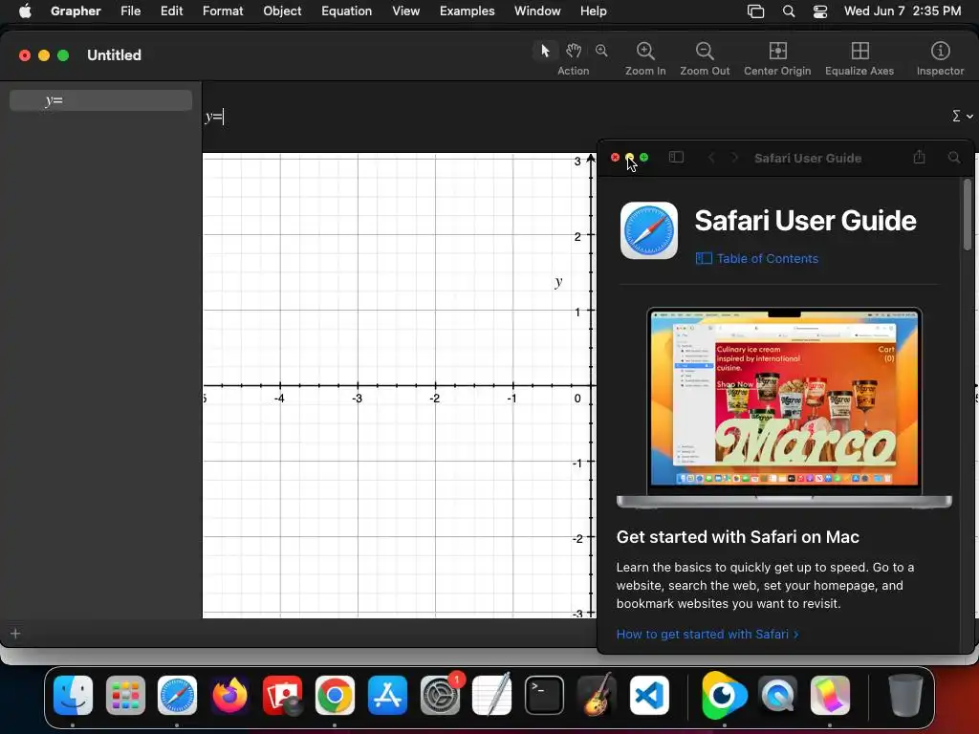Viewport: 979px width, 734px height.
Task: Open App Store from the Dock
Action: (x=387, y=696)
